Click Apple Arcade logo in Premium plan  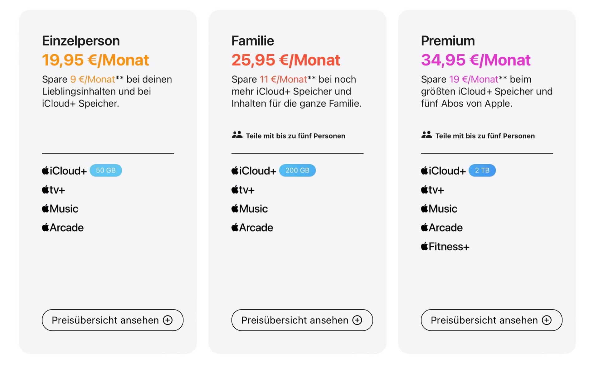coord(442,228)
